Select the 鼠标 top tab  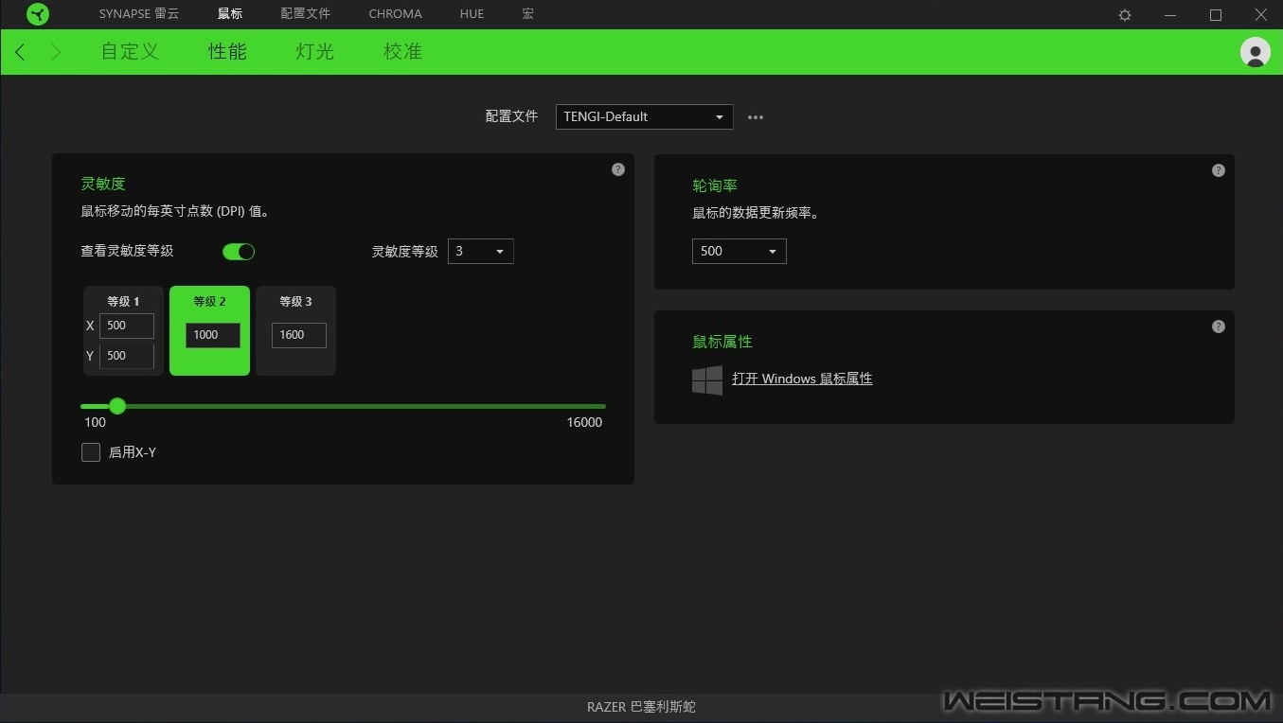click(230, 14)
